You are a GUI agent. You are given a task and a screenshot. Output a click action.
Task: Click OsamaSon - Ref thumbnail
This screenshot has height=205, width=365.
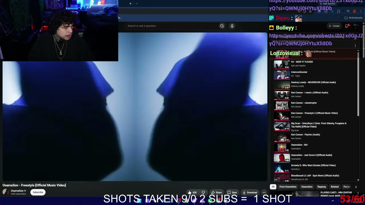[282, 147]
